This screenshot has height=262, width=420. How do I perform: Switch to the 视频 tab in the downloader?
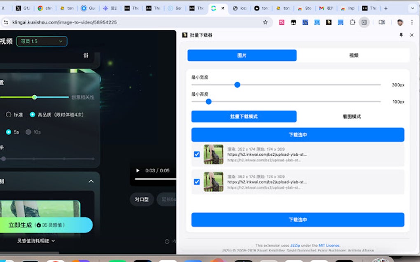pyautogui.click(x=353, y=55)
